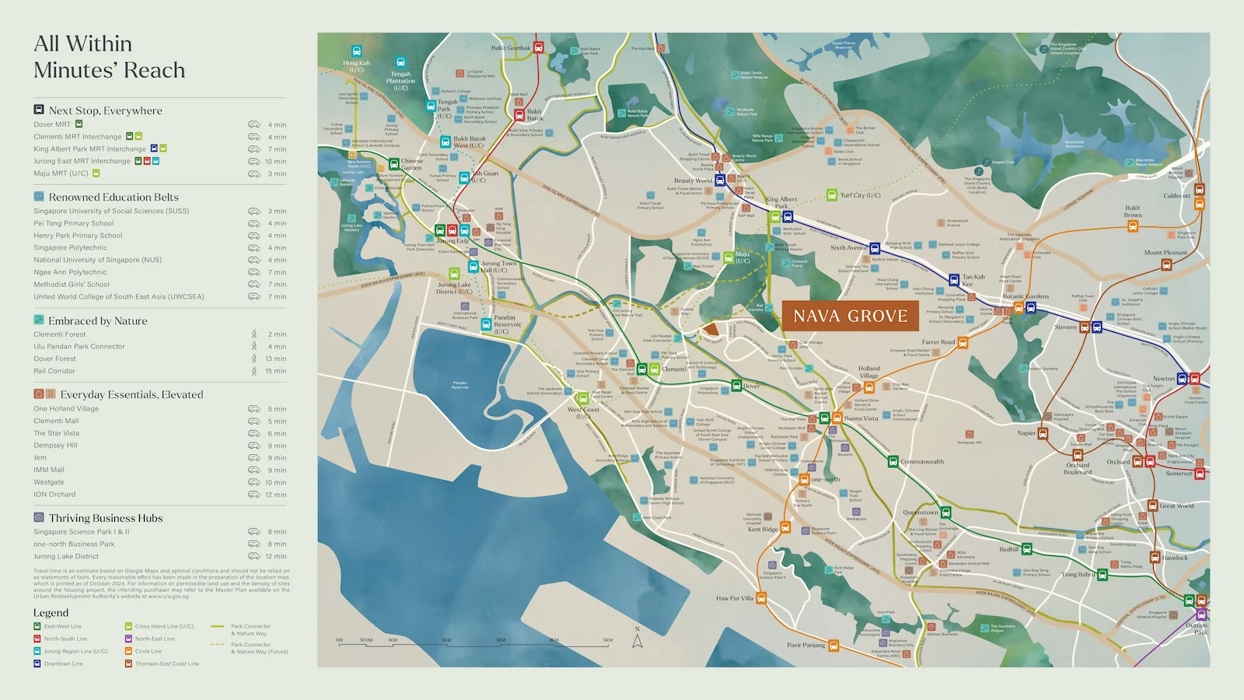Click the north arrow compass icon
Screen dimensions: 1244x700
[638, 639]
